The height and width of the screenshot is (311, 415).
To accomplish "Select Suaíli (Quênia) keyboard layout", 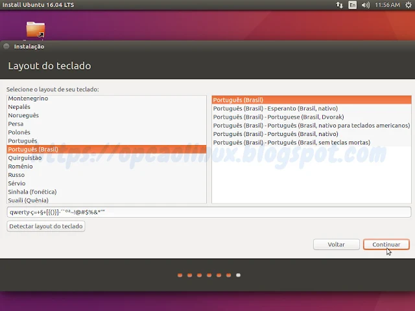I will tap(106, 200).
